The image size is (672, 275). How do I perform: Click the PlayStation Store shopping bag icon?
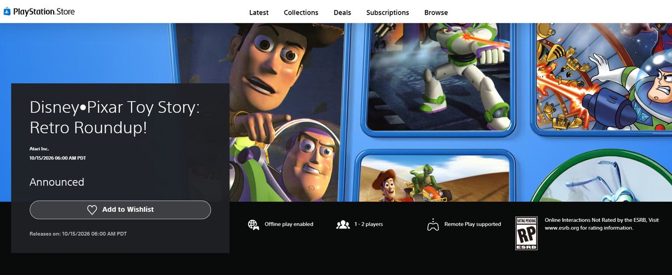[x=7, y=12]
